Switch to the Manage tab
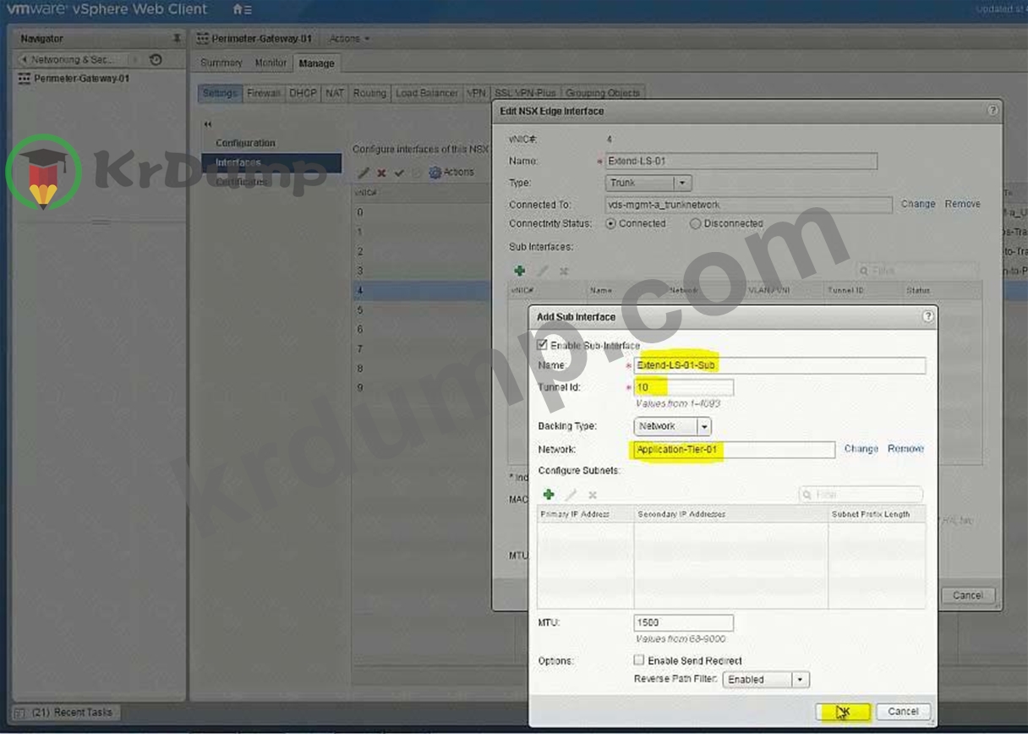 (317, 63)
